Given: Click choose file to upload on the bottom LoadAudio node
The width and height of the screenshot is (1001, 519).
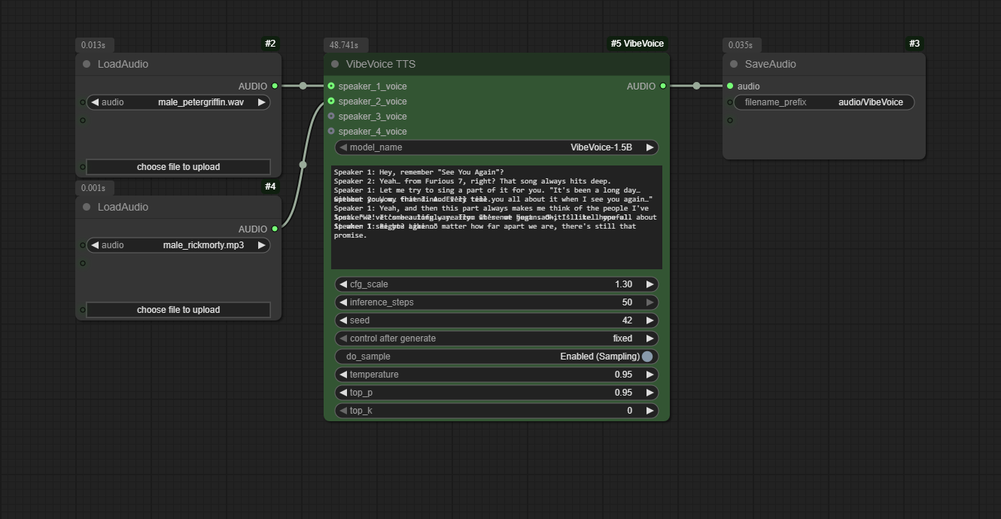Looking at the screenshot, I should click(x=178, y=309).
